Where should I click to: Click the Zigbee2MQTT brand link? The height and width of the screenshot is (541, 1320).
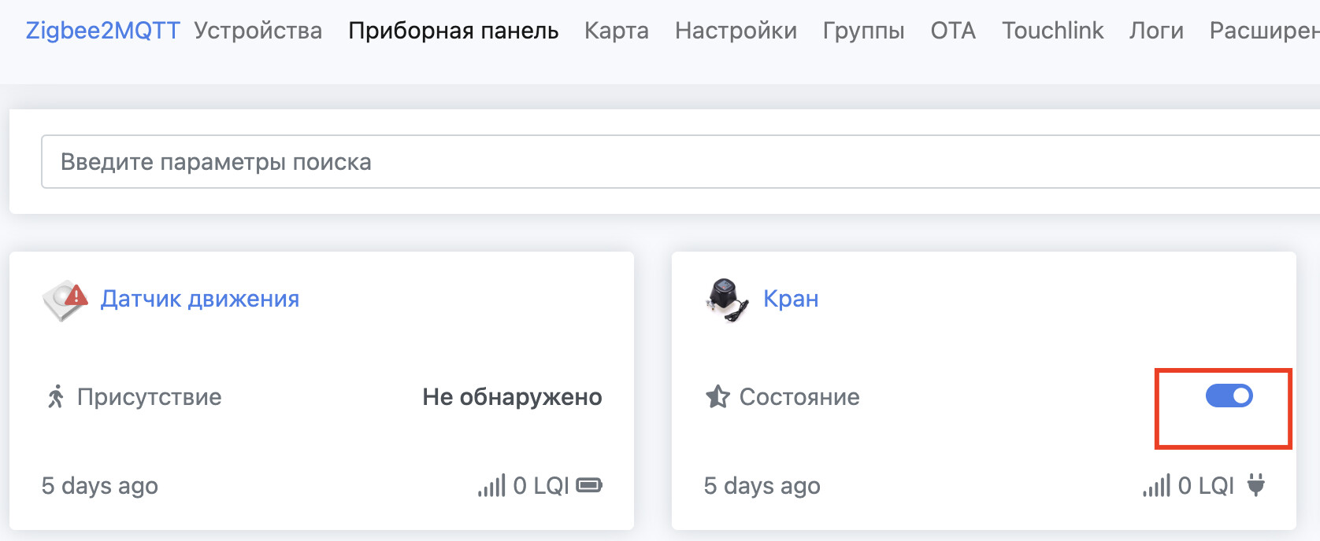pyautogui.click(x=103, y=31)
